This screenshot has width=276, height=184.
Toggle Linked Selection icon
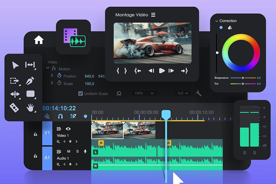73,116
